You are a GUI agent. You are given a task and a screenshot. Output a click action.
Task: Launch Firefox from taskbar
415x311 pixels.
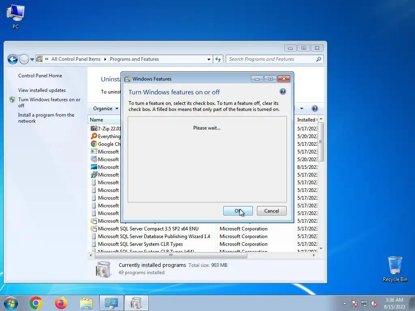pyautogui.click(x=61, y=303)
